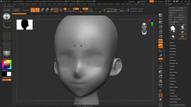Select the PolyMesh3D star tool icon
Screen dimensions: 191x107
click(182, 32)
